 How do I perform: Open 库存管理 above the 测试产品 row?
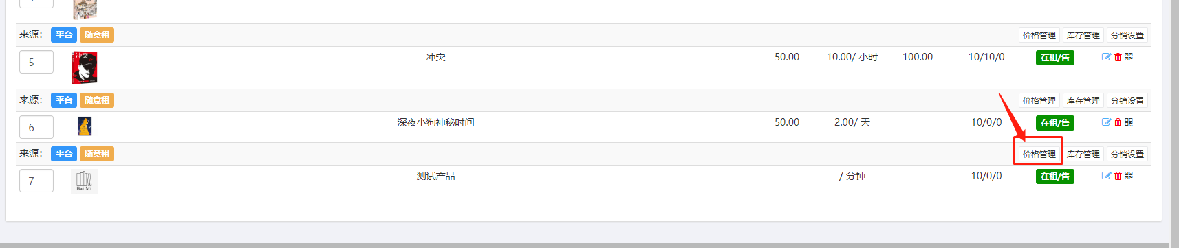pyautogui.click(x=1083, y=154)
